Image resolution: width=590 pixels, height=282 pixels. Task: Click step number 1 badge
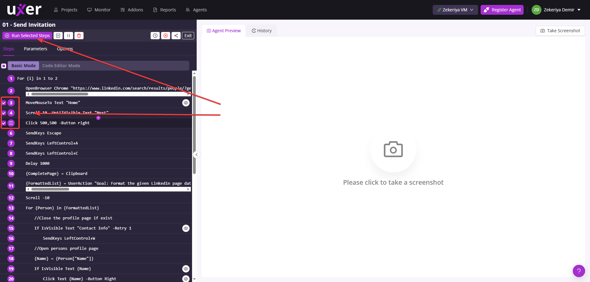(11, 79)
